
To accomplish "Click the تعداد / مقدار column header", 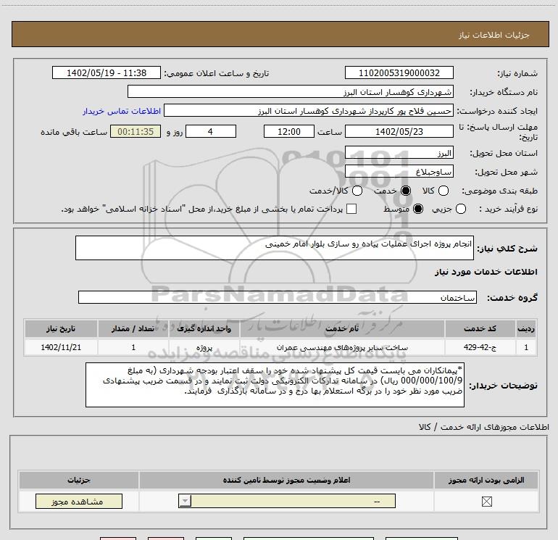I will coord(133,328).
